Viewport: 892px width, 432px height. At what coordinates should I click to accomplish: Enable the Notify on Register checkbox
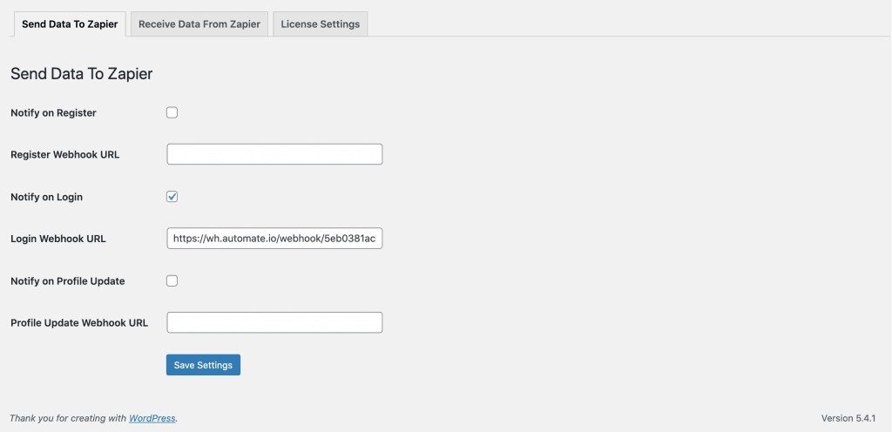(x=172, y=112)
